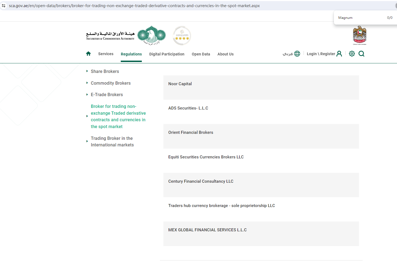Viewport: 397px width, 266px height.
Task: Go to homepage via the home icon
Action: [88, 54]
